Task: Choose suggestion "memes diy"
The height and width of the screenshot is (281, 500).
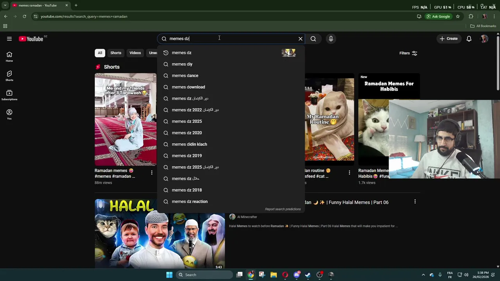Action: [x=230, y=64]
